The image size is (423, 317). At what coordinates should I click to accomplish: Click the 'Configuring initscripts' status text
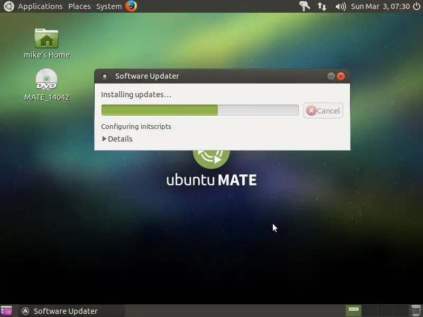(x=136, y=126)
